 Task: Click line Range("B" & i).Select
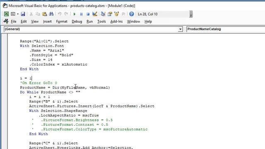53,101
